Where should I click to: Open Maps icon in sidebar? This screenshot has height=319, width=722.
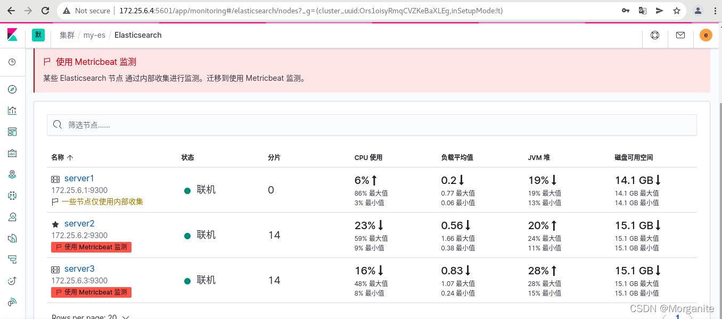[12, 174]
